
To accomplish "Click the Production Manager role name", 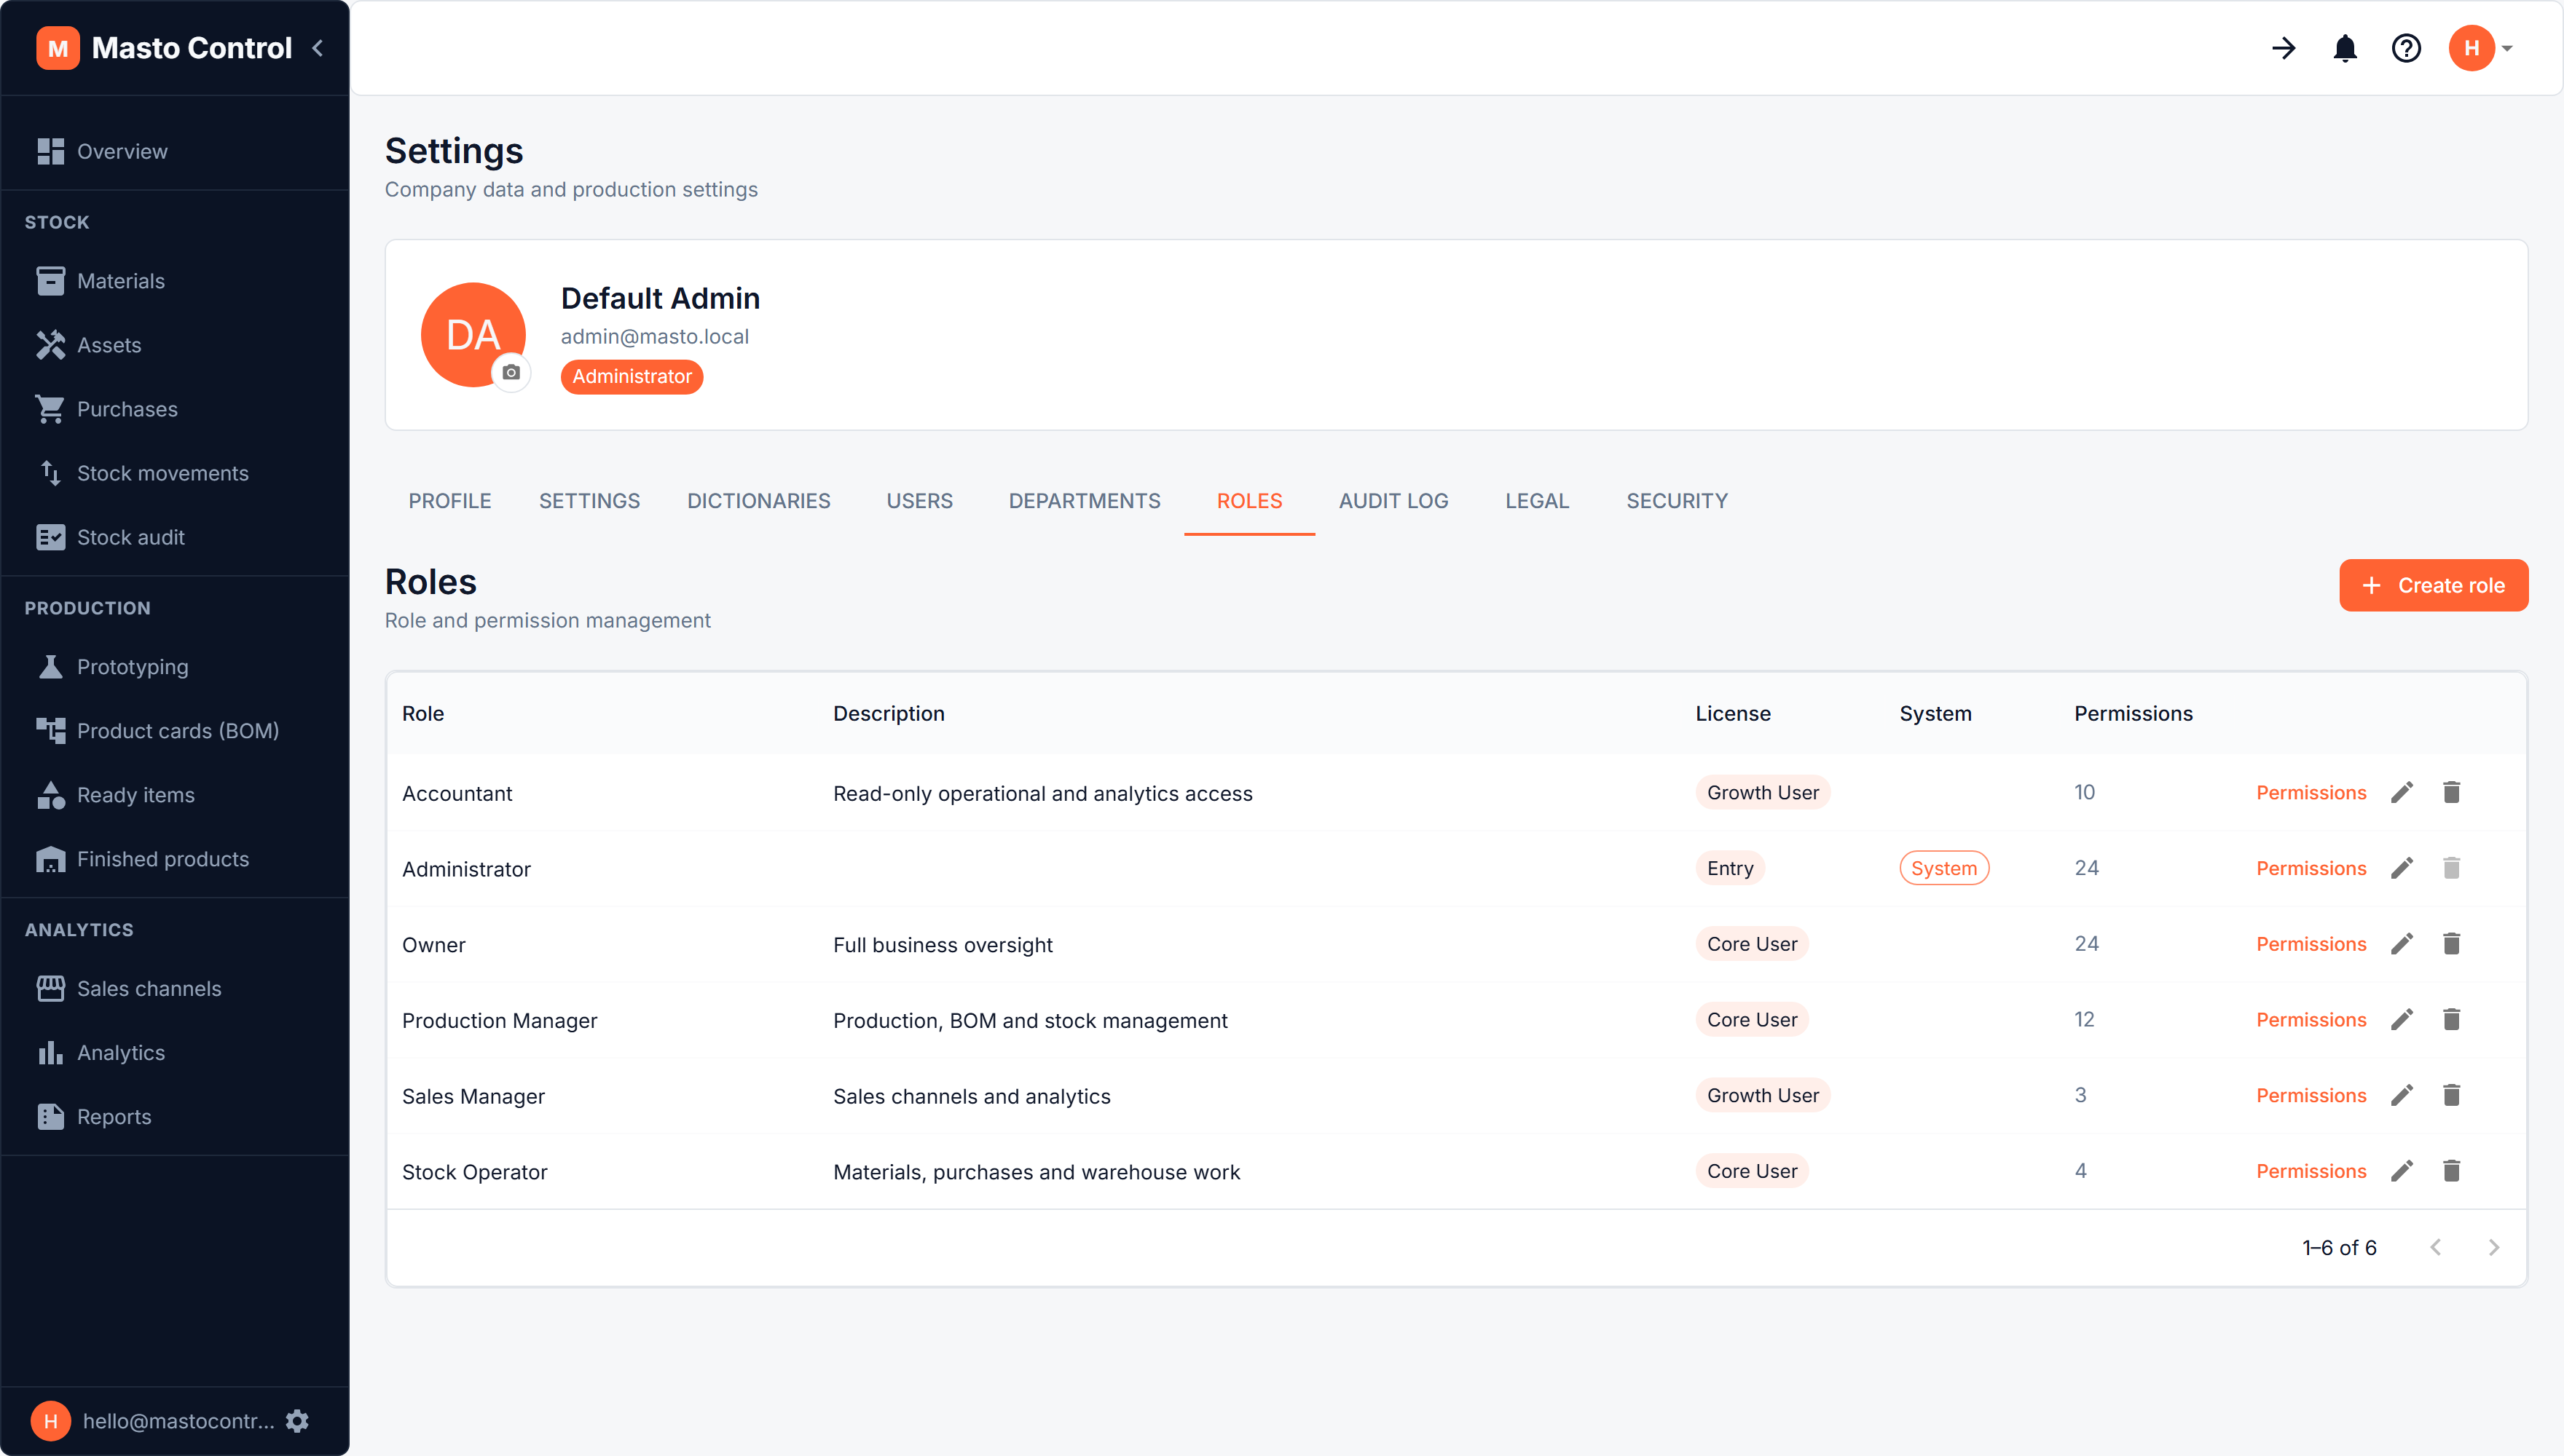I will [499, 1021].
